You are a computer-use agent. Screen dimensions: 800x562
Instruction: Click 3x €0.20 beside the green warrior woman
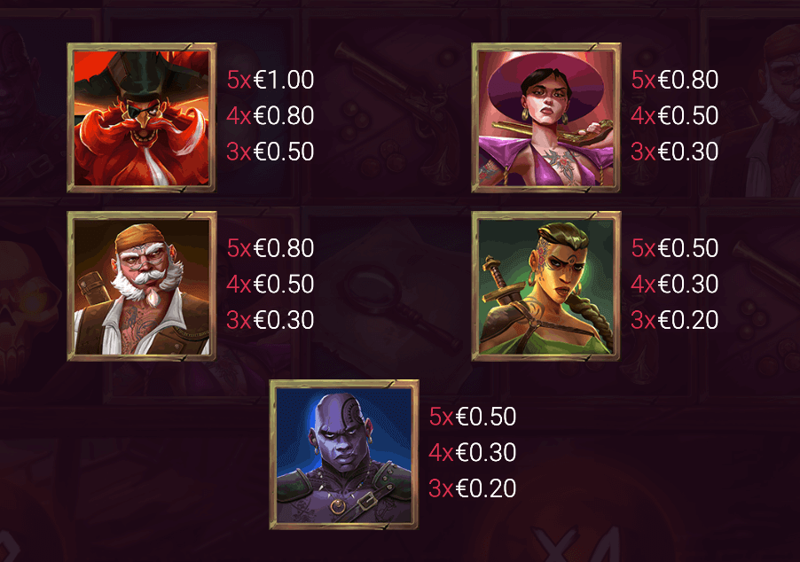click(674, 320)
